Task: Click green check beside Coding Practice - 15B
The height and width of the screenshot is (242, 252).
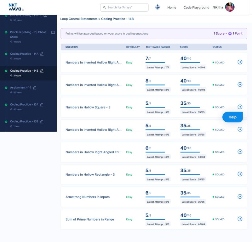Action: [x=6, y=122]
